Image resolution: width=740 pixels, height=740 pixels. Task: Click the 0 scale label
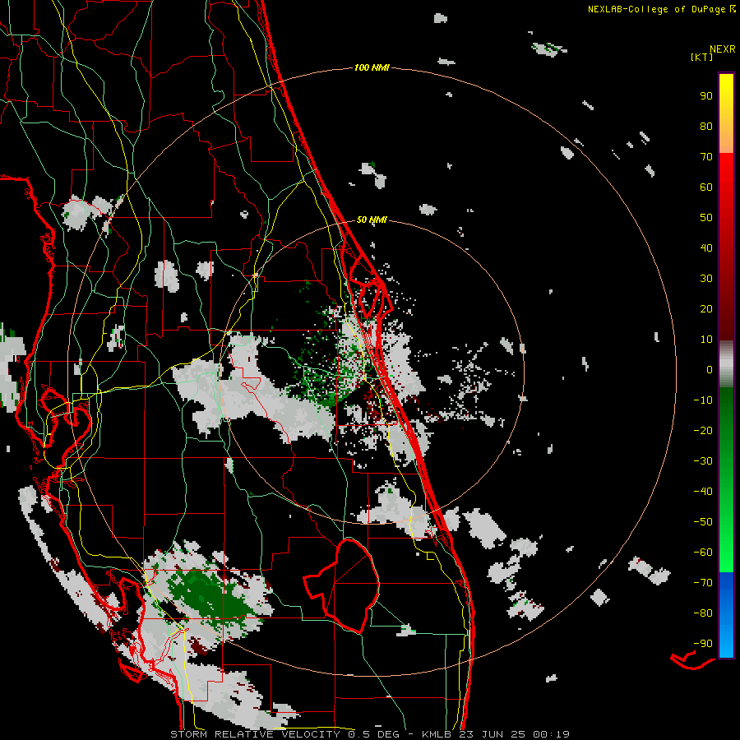pyautogui.click(x=710, y=369)
